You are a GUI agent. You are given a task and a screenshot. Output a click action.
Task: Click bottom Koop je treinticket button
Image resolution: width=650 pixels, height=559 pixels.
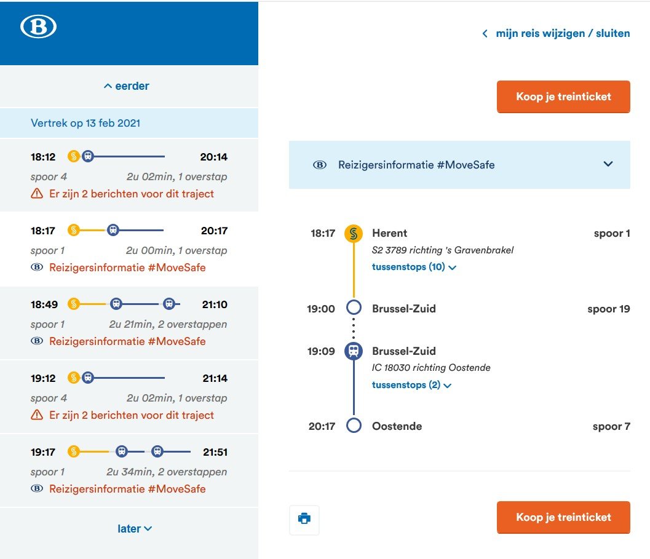563,517
